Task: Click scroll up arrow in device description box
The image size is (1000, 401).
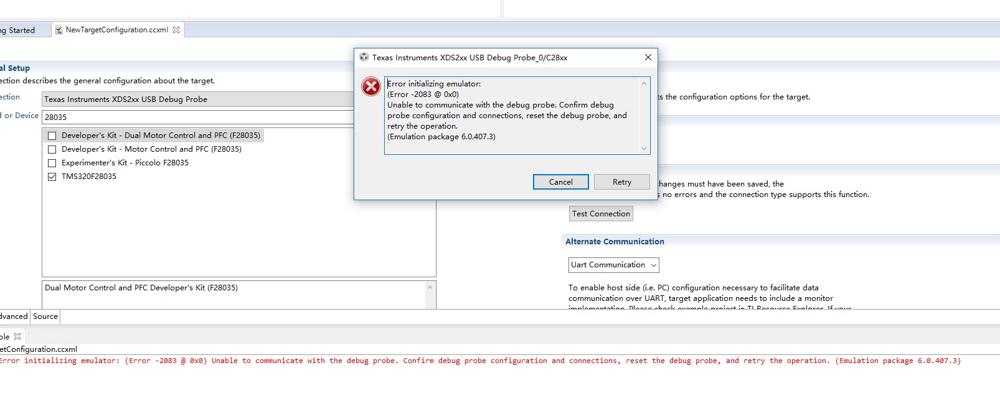Action: point(430,287)
